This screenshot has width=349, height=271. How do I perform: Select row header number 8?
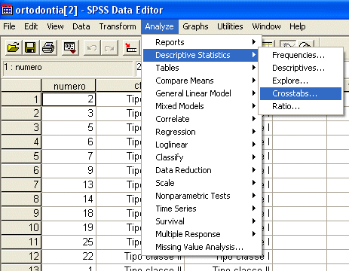[x=21, y=199]
